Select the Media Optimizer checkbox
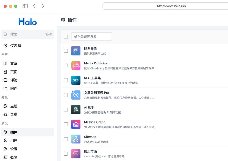Viewport: 228px width, 161px height. point(66,65)
